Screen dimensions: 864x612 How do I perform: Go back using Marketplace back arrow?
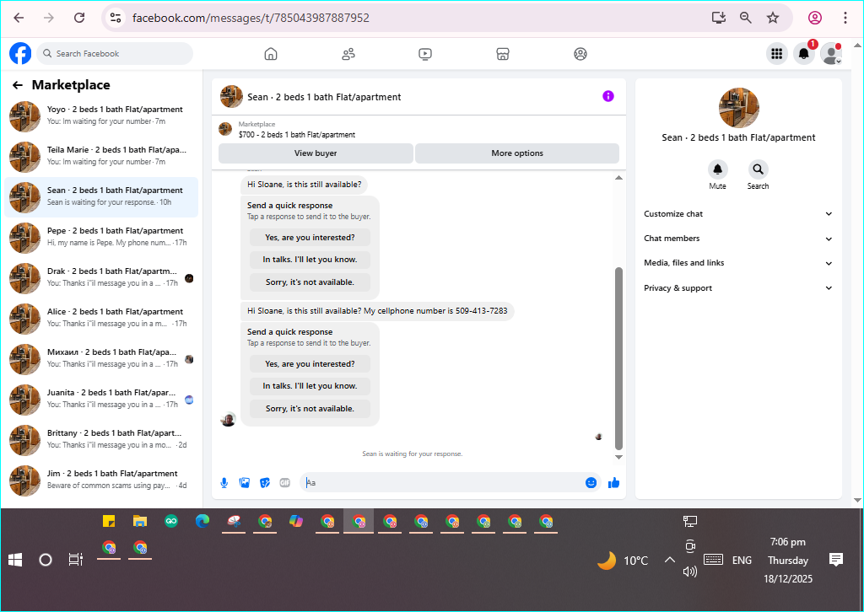click(x=18, y=85)
